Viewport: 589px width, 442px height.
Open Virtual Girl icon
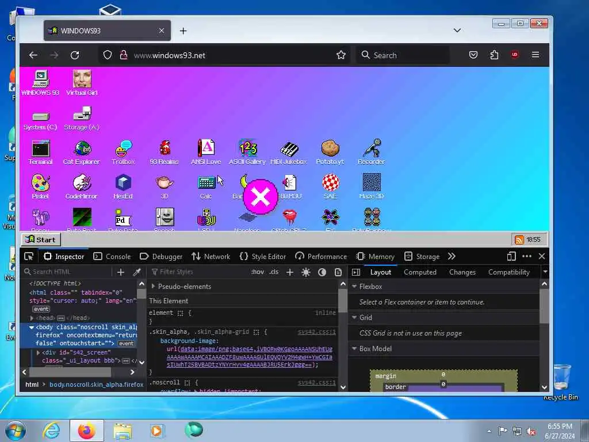coord(82,83)
